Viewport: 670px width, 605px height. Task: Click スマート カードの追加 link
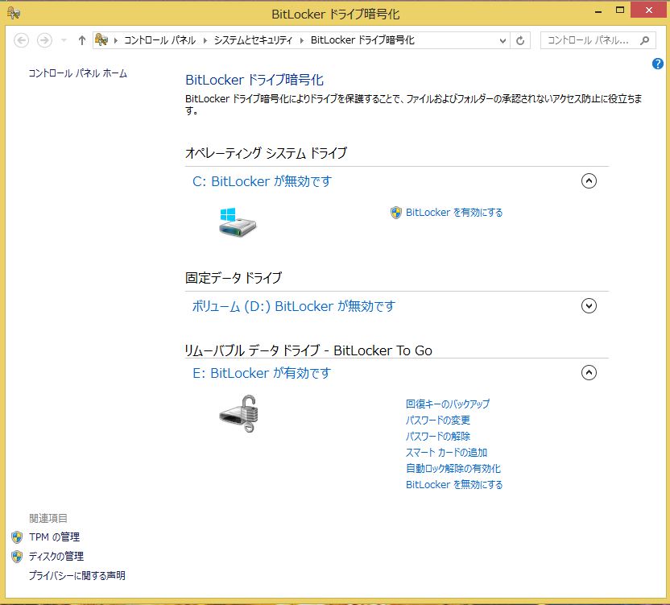[x=446, y=453]
